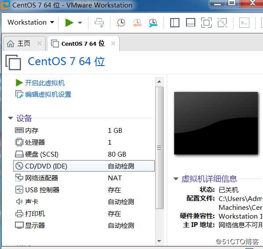Select the CentOS 7 64 位 tab
Image resolution: width=263 pixels, height=249 pixels.
[x=84, y=44]
